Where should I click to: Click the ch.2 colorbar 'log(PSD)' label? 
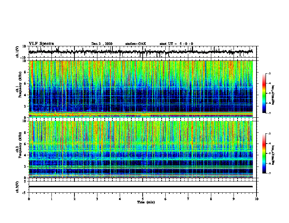[273, 155]
